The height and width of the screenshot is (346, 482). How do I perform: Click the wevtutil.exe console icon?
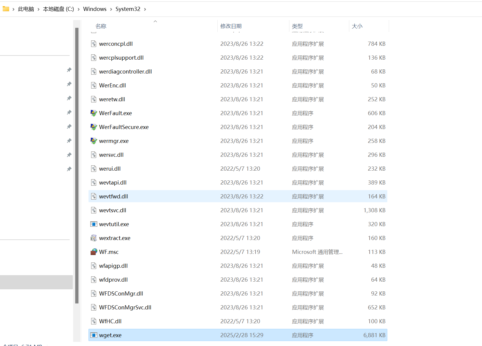[x=94, y=224]
